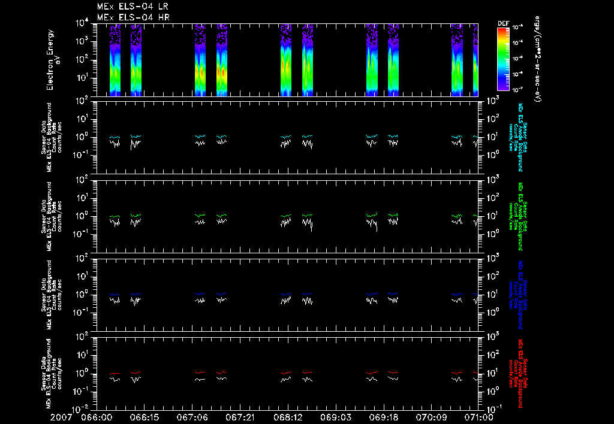614x424 pixels.
Task: Click left axis label of the red trace panel
Action: coord(52,374)
